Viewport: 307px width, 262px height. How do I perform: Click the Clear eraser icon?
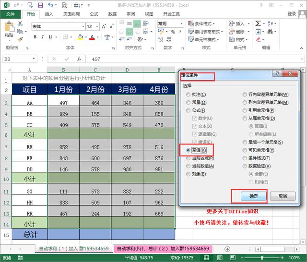[x=258, y=39]
